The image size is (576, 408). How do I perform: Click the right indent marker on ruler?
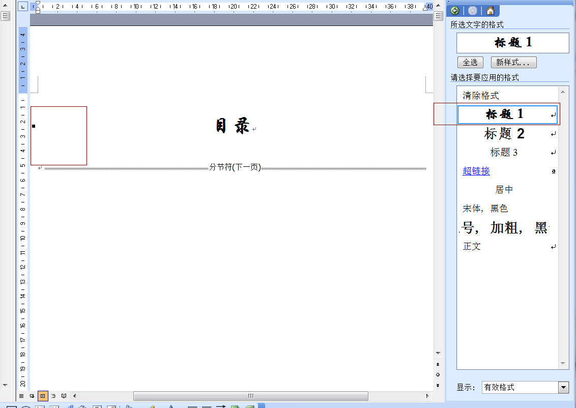425,8
